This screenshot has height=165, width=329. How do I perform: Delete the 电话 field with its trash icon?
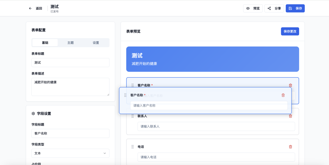click(290, 147)
